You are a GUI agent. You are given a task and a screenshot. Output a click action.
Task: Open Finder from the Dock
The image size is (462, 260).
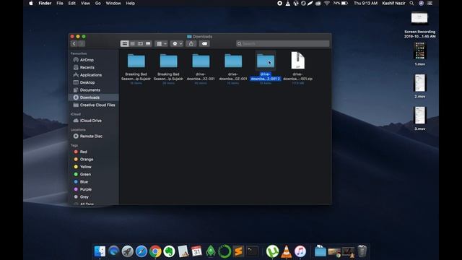click(x=100, y=251)
